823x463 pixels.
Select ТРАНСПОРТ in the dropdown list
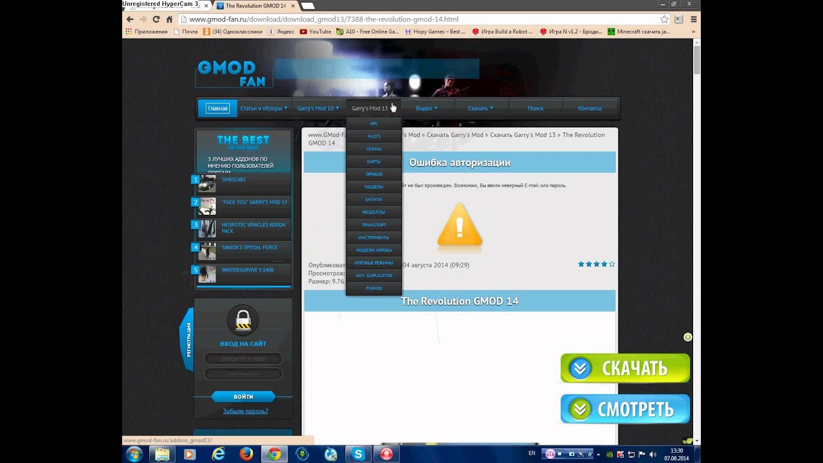tap(374, 224)
